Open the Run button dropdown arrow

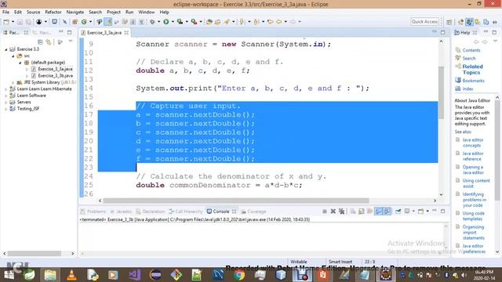(173, 22)
